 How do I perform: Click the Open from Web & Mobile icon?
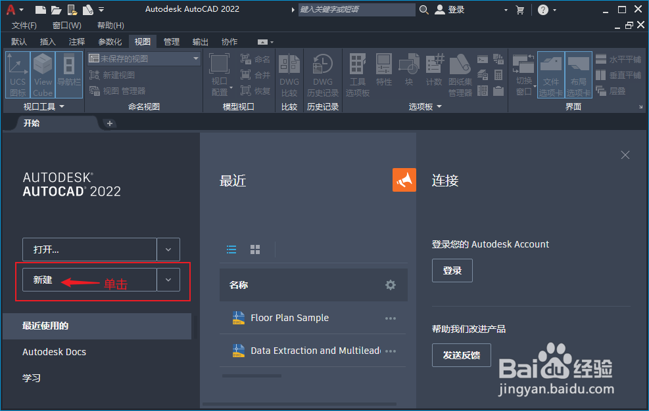pyautogui.click(x=72, y=9)
